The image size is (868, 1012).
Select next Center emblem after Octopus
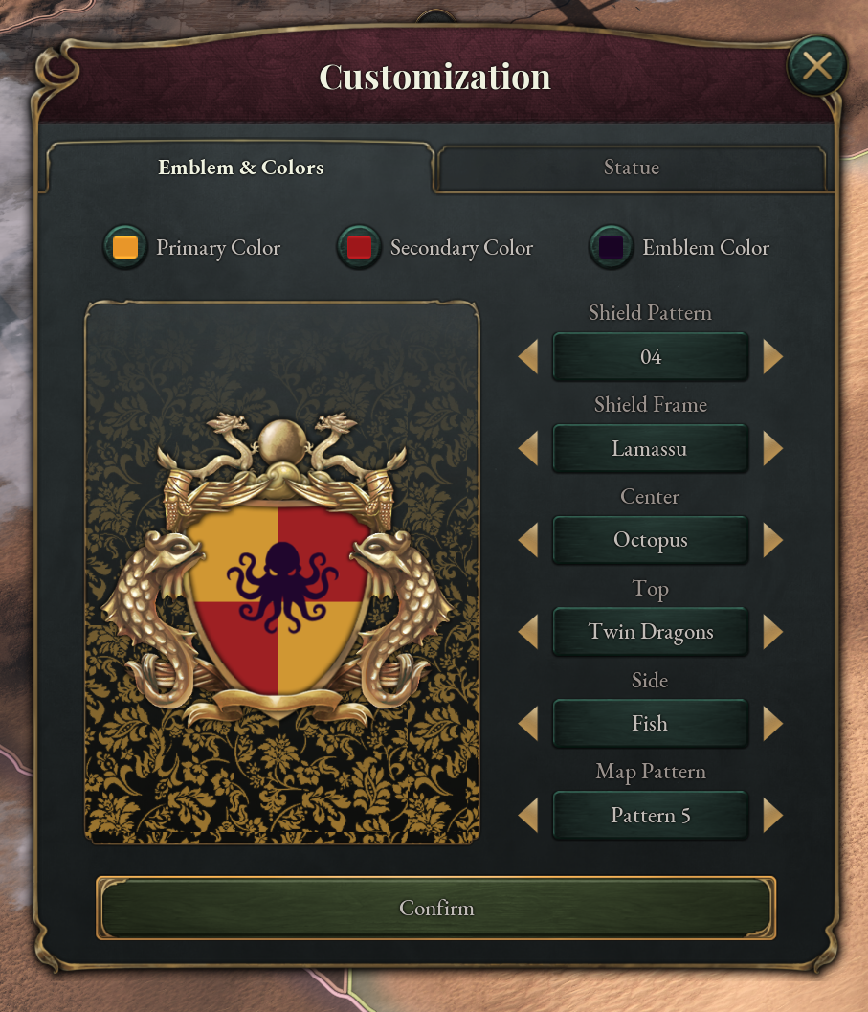coord(772,540)
